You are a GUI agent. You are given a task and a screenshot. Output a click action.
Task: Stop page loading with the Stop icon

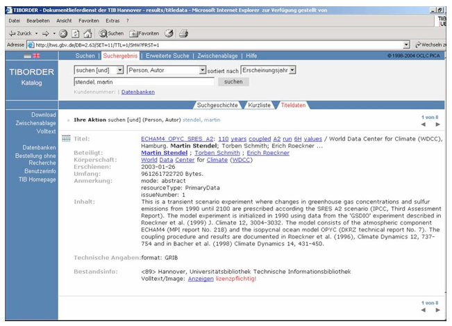(63, 34)
